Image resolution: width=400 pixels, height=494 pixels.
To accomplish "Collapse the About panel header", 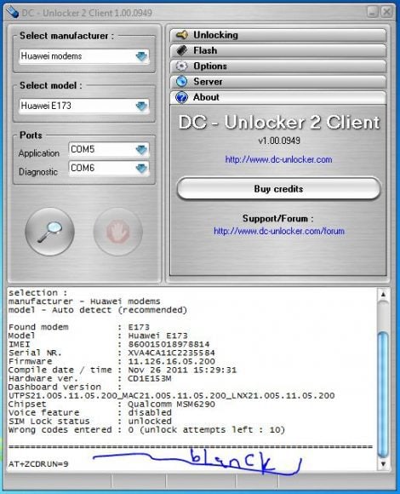I will click(x=278, y=97).
